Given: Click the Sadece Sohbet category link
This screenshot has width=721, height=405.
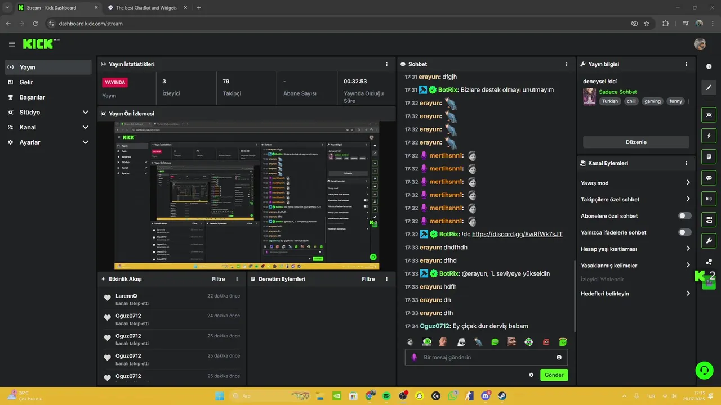Looking at the screenshot, I should click(618, 92).
